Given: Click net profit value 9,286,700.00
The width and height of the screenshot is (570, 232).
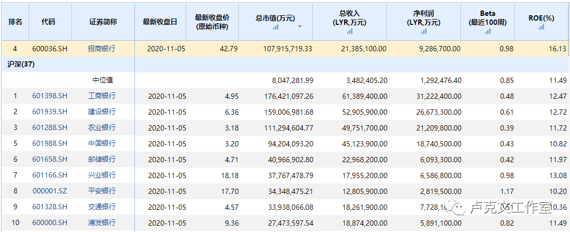Looking at the screenshot, I should click(441, 48).
